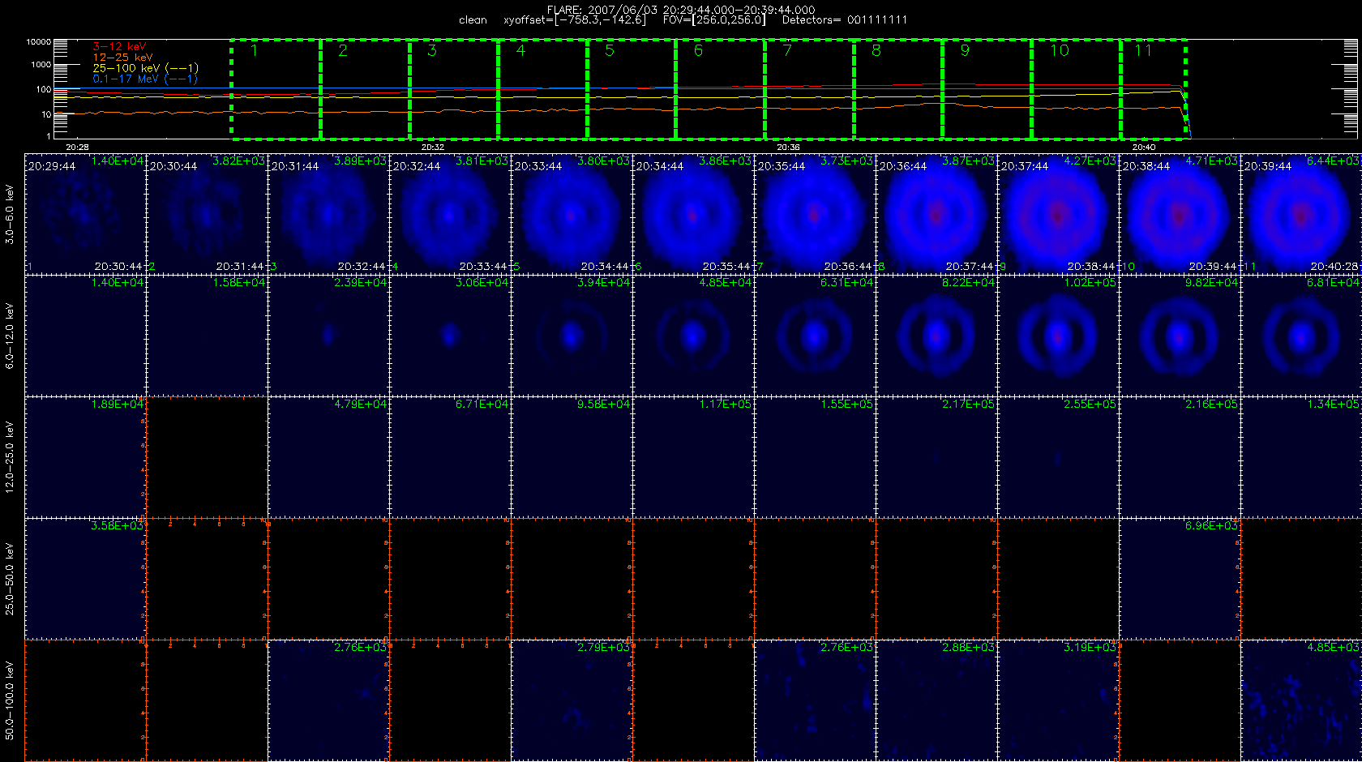Open the 50.0-100.0 keV image labeled 4.85E+03
Screen dimensions: 1362x762
pyautogui.click(x=1301, y=700)
